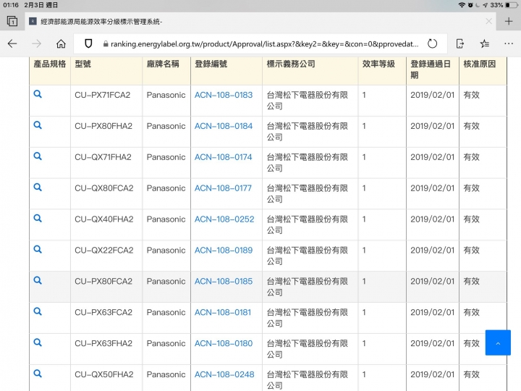Open registration ACN-108-0181
Viewport: 521px width, 391px height.
223,312
